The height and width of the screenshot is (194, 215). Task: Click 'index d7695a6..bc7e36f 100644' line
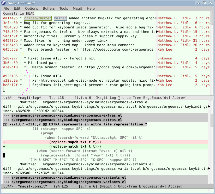click(x=33, y=173)
